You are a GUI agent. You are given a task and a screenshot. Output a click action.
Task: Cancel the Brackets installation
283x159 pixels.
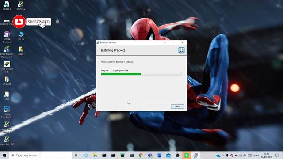click(177, 106)
